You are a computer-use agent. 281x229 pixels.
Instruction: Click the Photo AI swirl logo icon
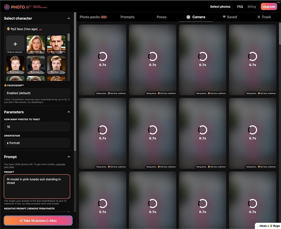7,7
